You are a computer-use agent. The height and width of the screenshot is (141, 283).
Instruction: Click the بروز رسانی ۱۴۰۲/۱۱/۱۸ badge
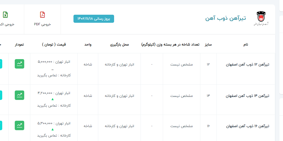pos(94,19)
